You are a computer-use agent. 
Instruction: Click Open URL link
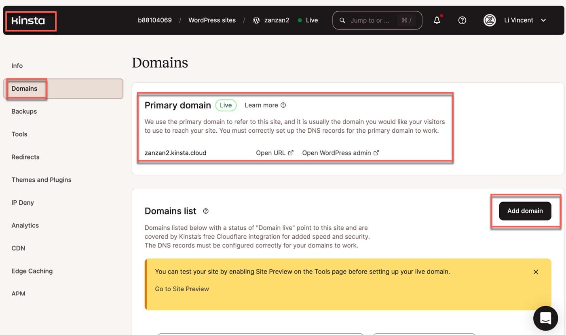point(275,153)
